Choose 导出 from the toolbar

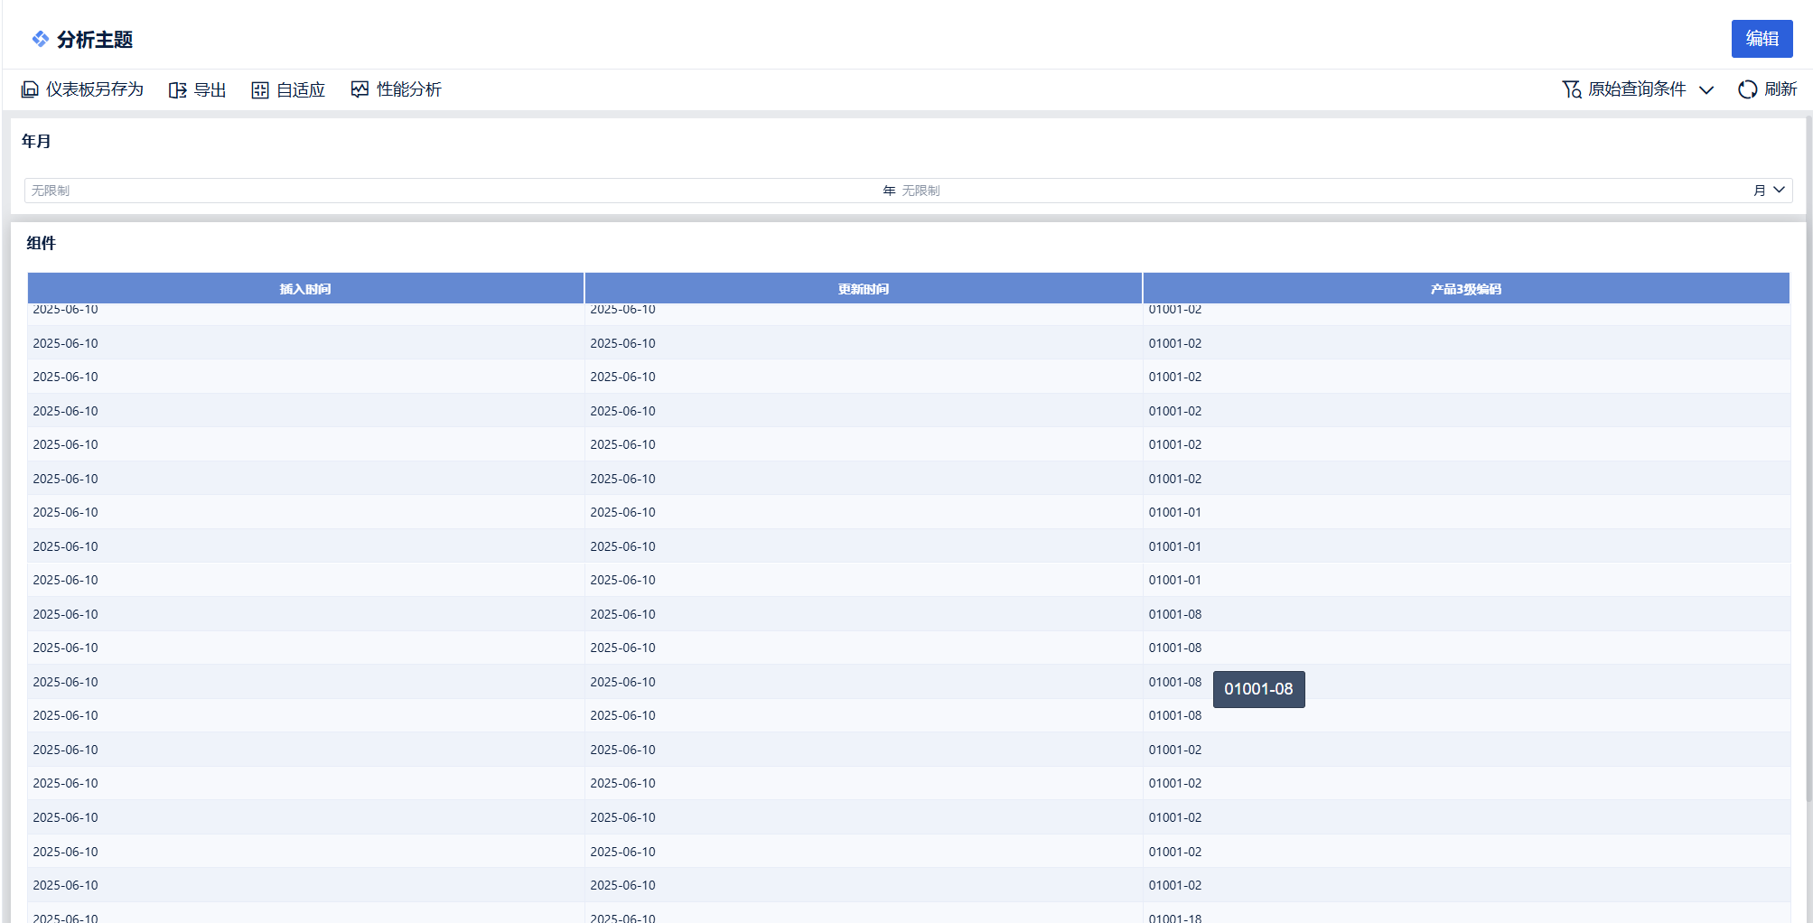click(210, 89)
